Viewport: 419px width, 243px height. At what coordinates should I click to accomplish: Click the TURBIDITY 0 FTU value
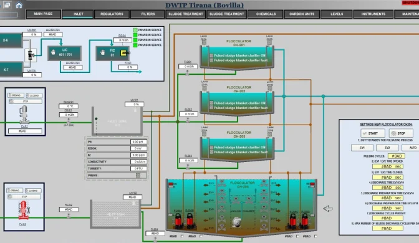click(x=138, y=168)
